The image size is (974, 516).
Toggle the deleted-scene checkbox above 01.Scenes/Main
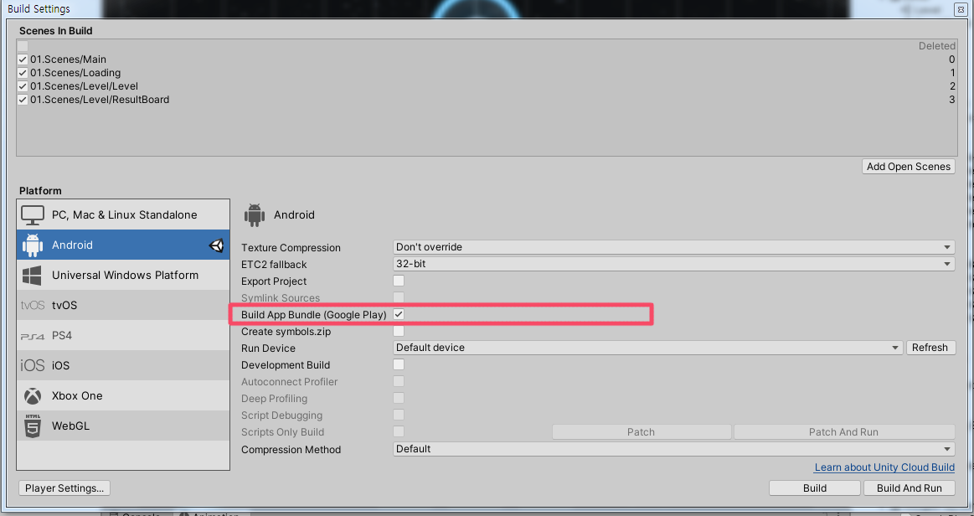[x=23, y=46]
